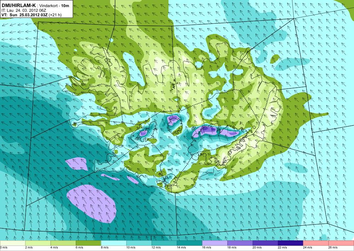354x251 pixels.
Task: Click the "24 m/s" legend label
Action: (308, 247)
